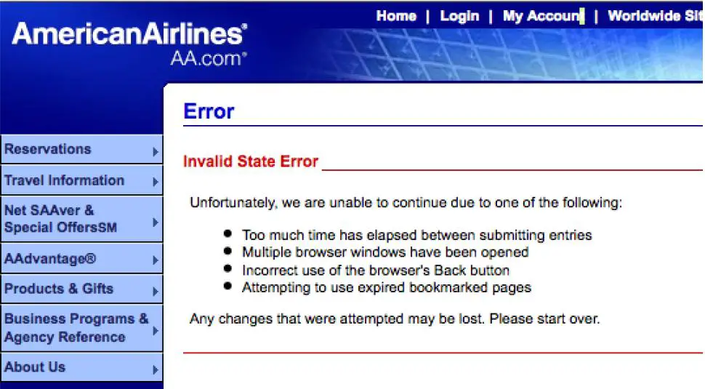
Task: Select Net SAAver & Special Offers
Action: click(81, 219)
